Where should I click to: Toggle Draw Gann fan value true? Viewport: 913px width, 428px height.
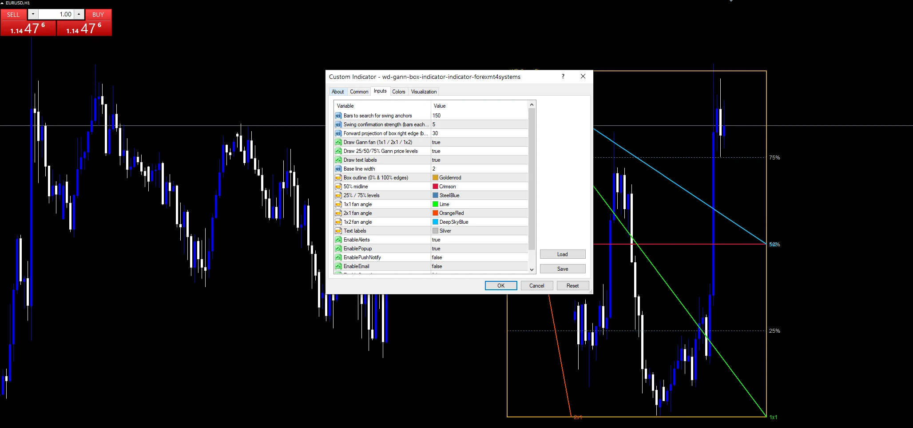click(x=480, y=142)
